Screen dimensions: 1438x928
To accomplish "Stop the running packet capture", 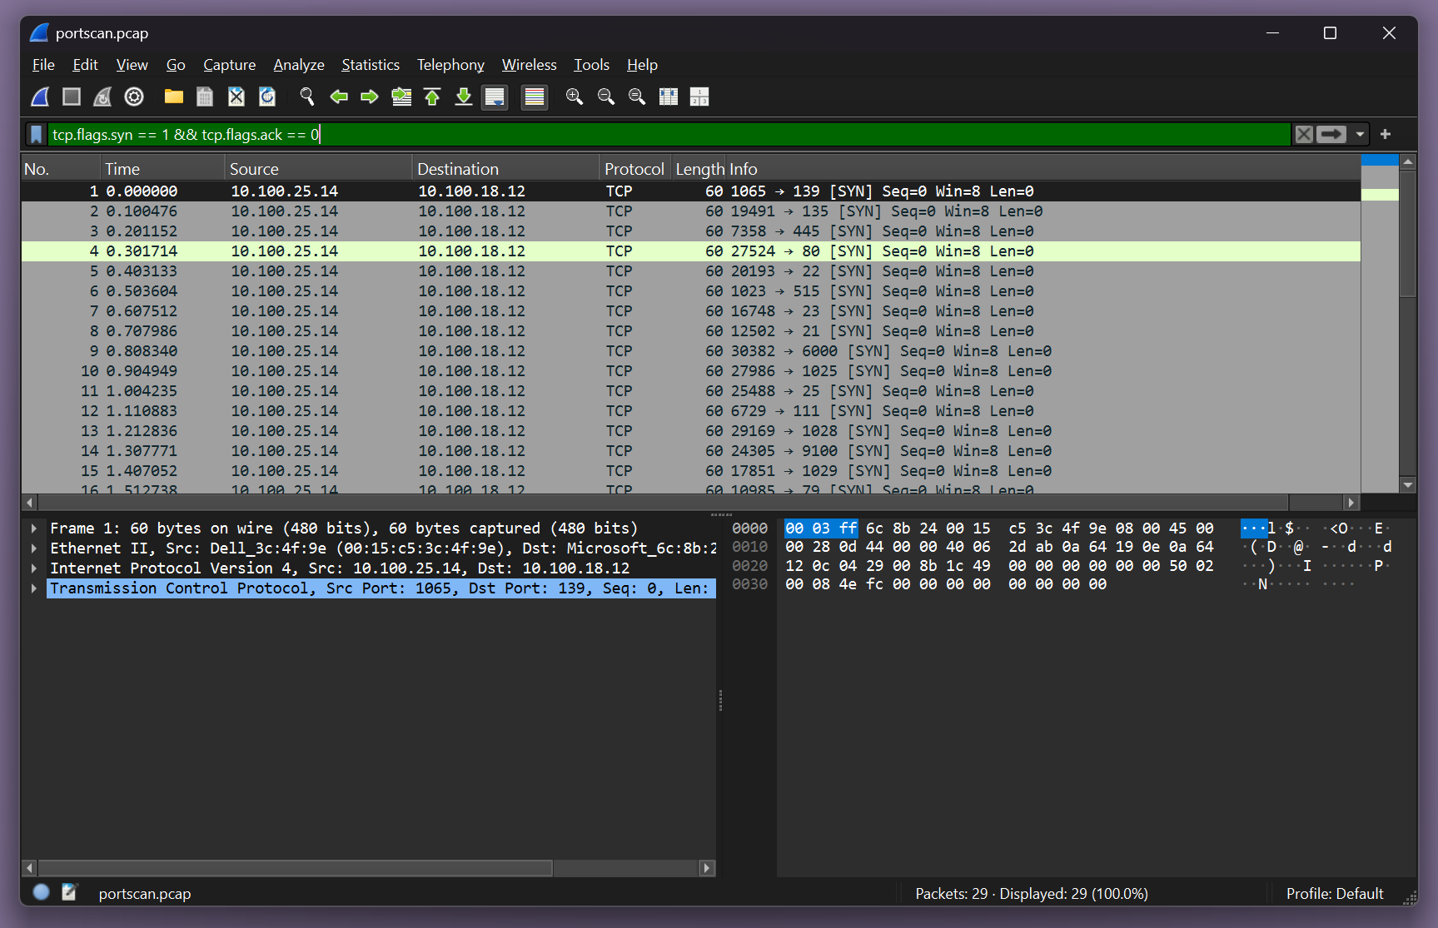I will coord(72,97).
